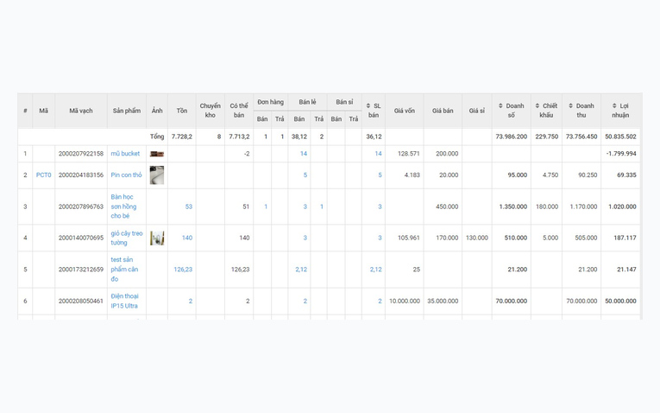The image size is (660, 413).
Task: Click stock value 140 link
Action: point(187,238)
